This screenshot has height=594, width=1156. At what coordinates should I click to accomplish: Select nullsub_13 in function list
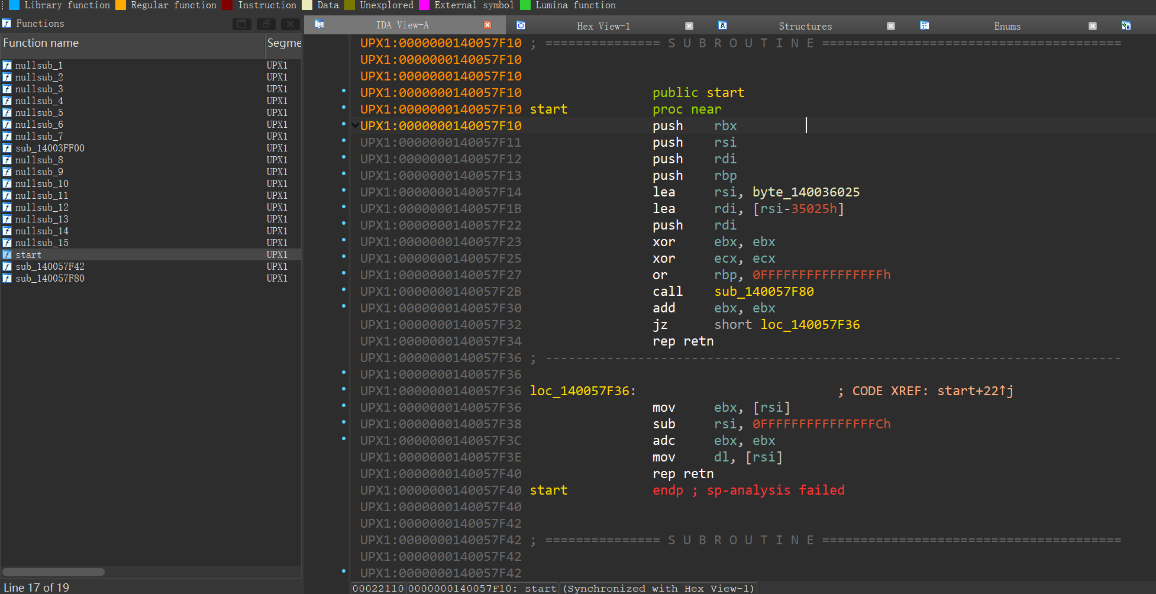(x=151, y=219)
